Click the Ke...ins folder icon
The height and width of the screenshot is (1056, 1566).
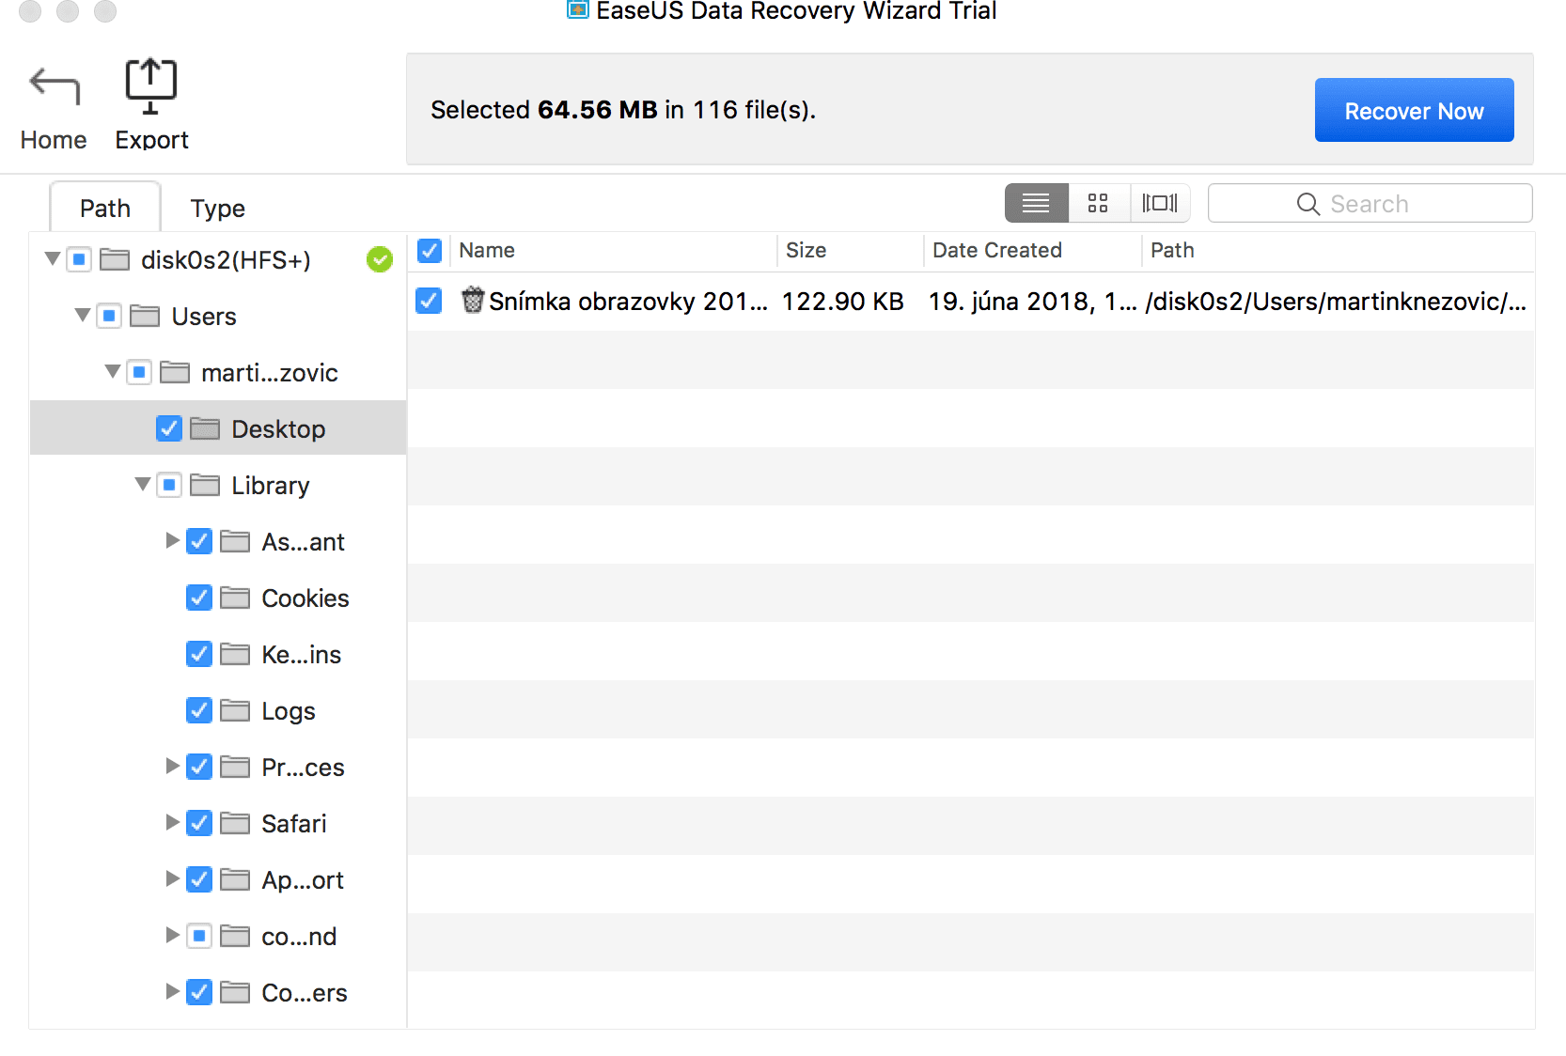coord(235,654)
